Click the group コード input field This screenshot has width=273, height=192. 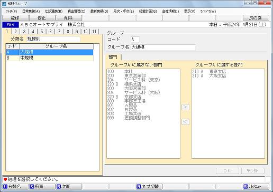click(135, 40)
